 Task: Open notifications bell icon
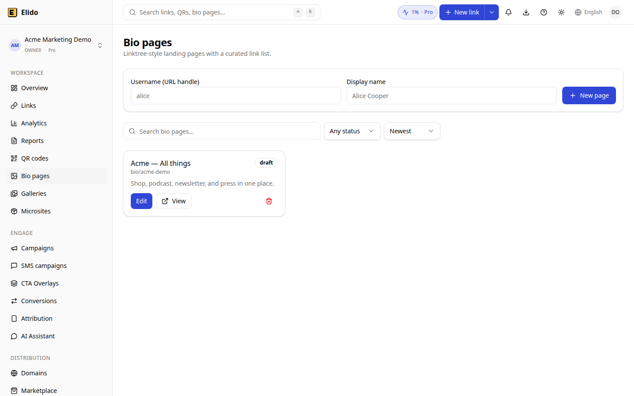pos(509,12)
